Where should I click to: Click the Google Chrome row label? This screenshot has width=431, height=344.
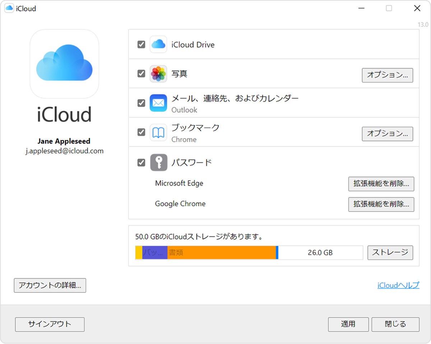[180, 204]
